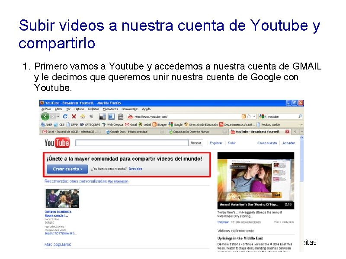346x259 pixels.
Task: Expand the bookmarks bar overflow chevron
Action: click(x=301, y=125)
